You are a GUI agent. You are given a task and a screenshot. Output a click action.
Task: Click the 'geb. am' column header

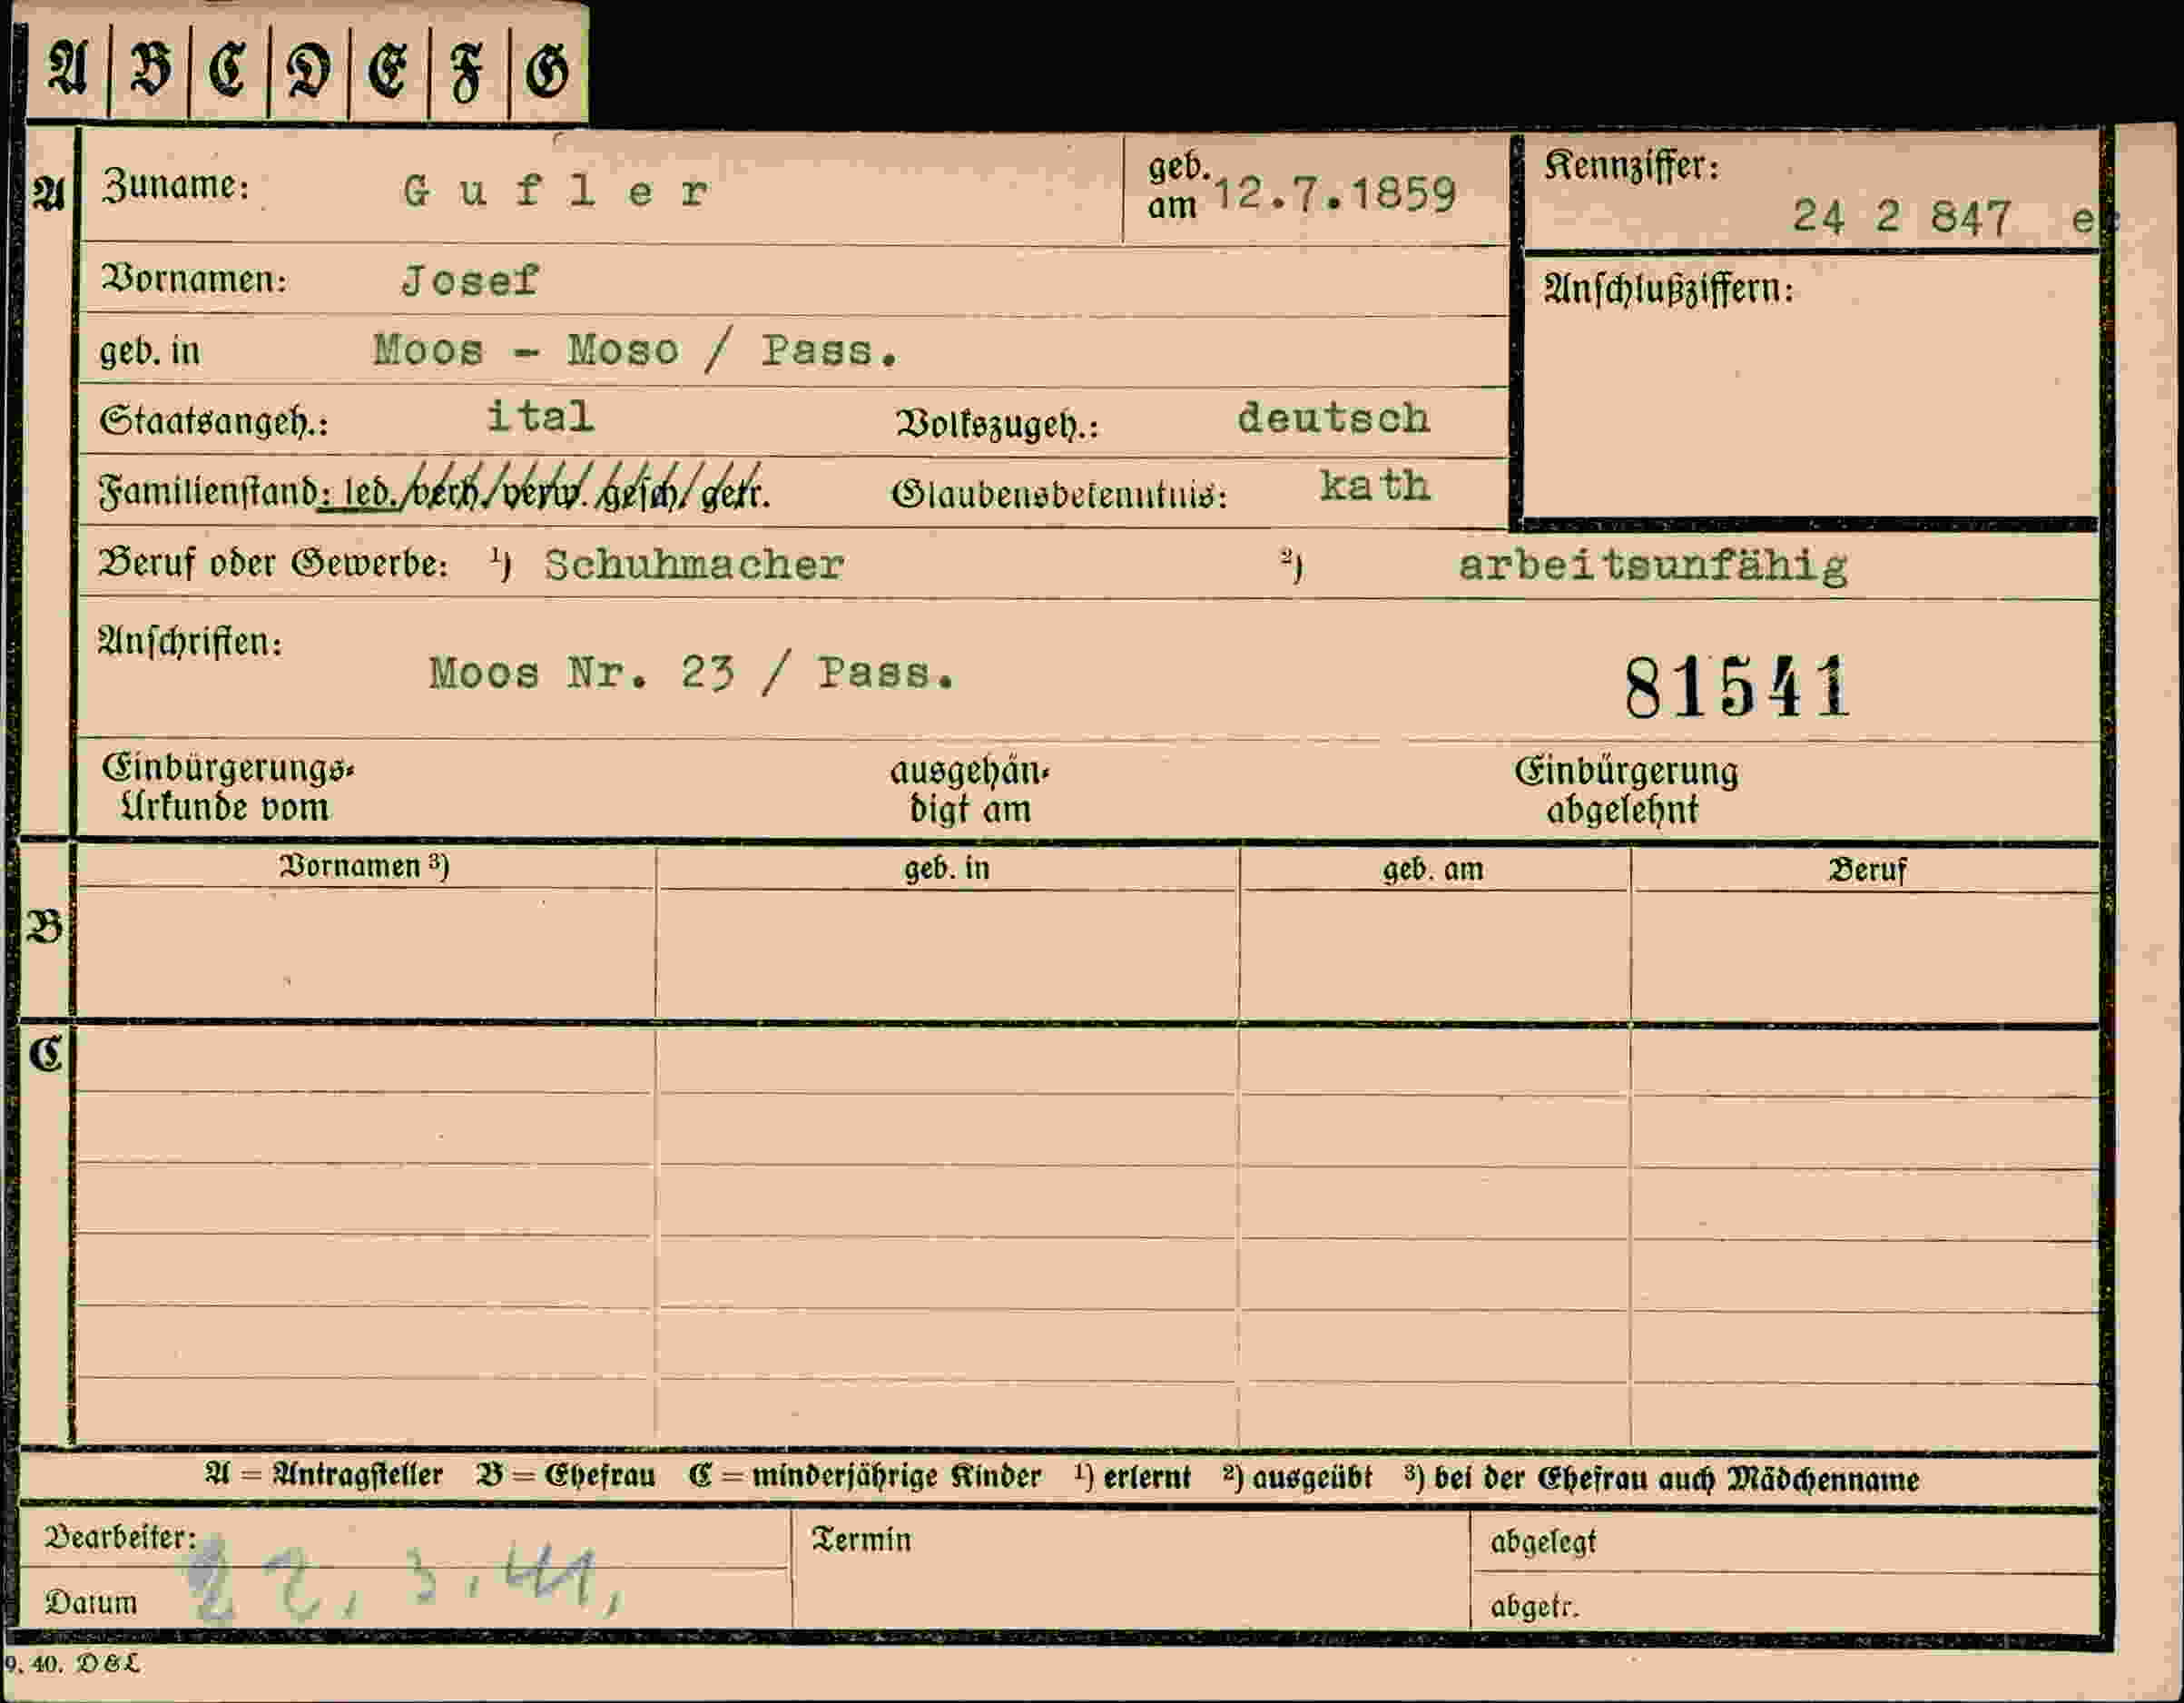click(x=1433, y=870)
